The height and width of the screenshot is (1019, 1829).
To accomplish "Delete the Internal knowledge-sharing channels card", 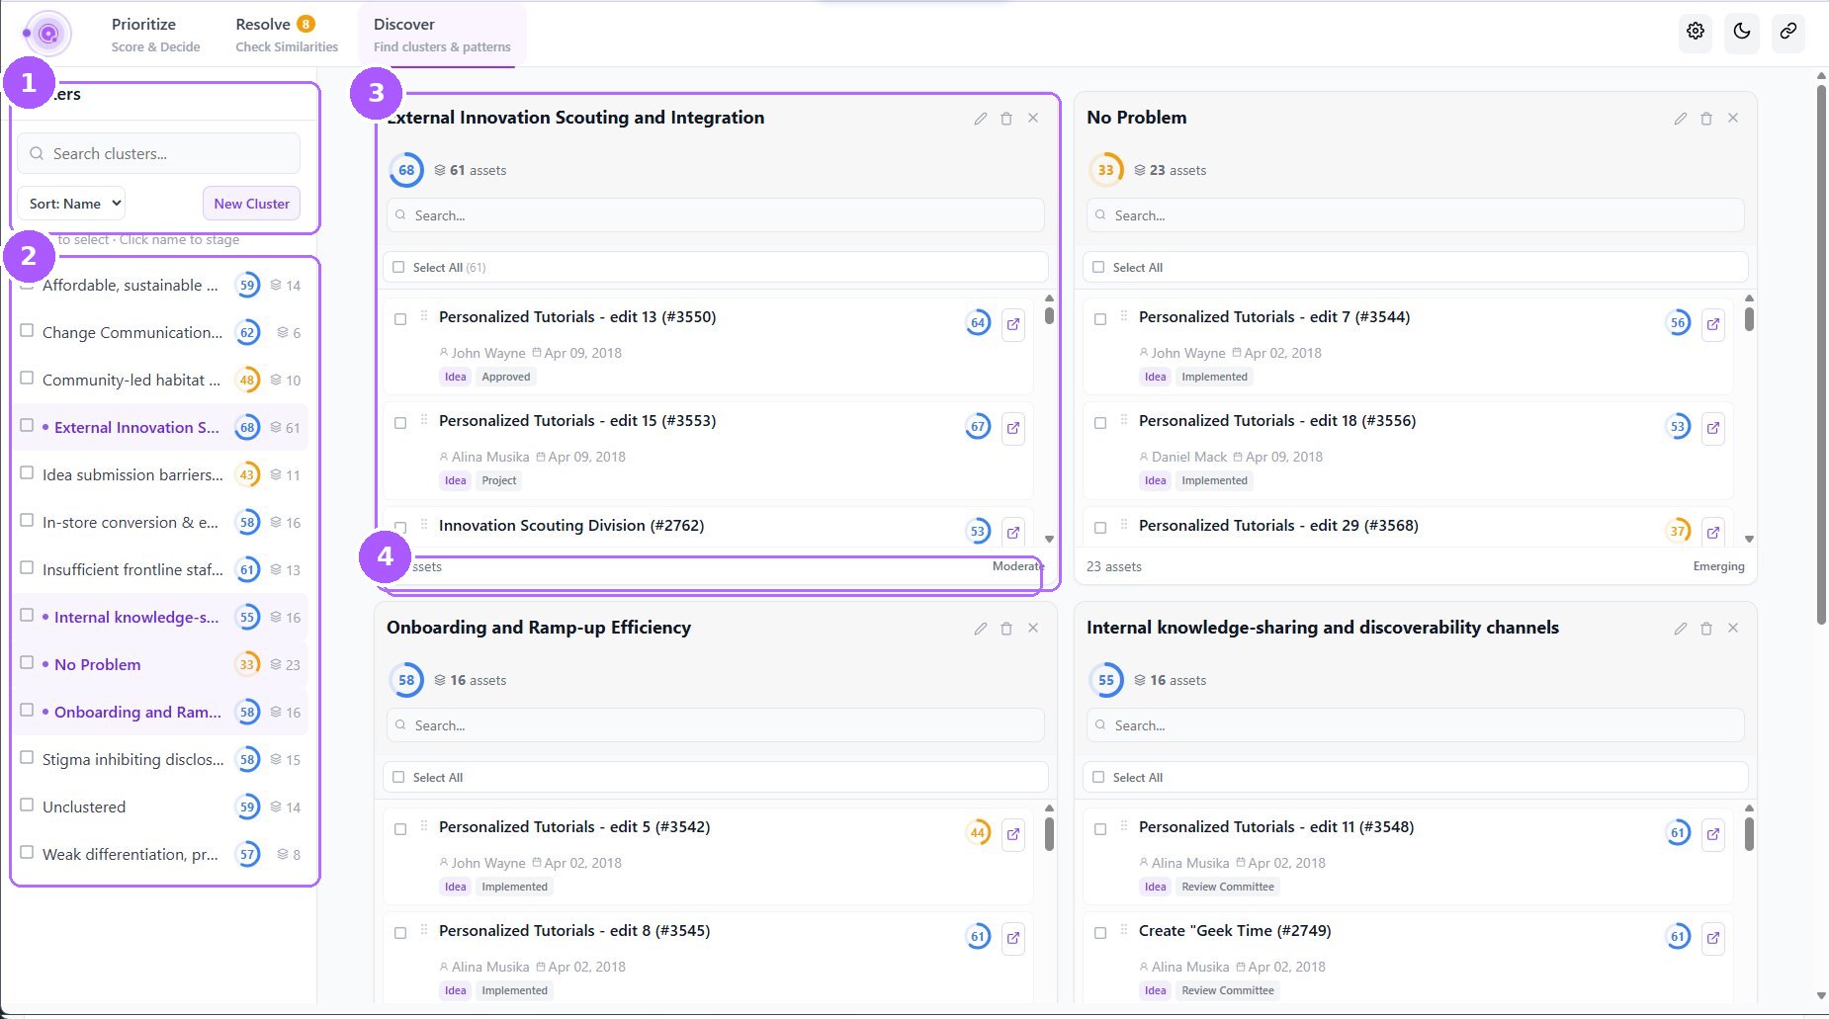I will [x=1706, y=629].
